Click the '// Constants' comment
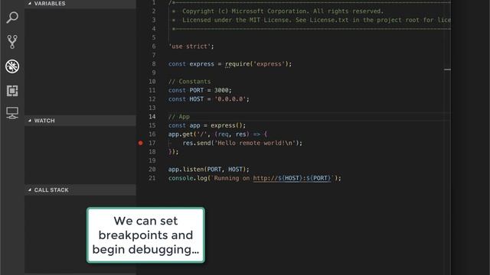 coord(190,82)
